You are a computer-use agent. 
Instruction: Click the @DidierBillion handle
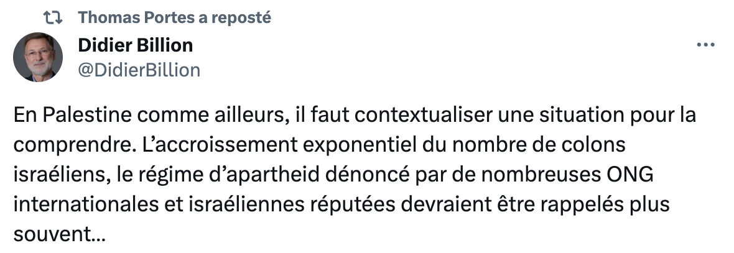pyautogui.click(x=139, y=70)
